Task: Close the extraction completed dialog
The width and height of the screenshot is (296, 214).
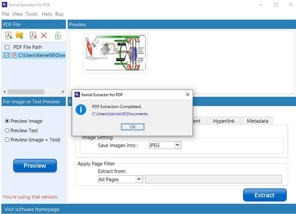Action: click(188, 95)
